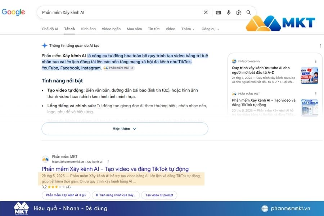This screenshot has height=216, width=324.
Task: Open three-dot menu beside phanmemmkt.vn URL
Action: click(108, 162)
